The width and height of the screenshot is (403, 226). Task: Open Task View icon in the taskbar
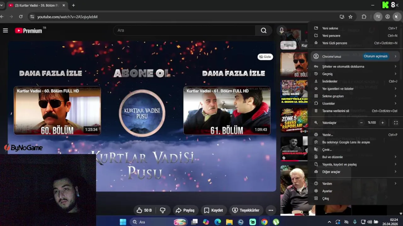(x=195, y=222)
